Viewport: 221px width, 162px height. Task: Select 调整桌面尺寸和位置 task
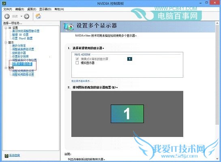[x=24, y=60]
